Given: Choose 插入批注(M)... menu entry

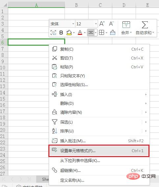Looking at the screenshot, I should pos(99,141).
